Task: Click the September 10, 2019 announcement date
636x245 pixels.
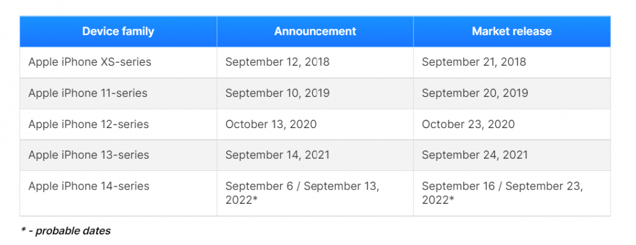Action: (x=277, y=93)
